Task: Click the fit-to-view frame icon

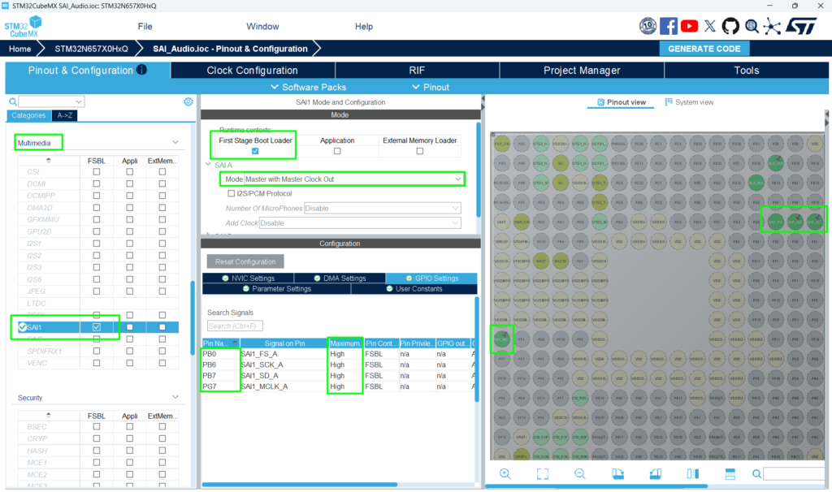Action: [x=543, y=474]
